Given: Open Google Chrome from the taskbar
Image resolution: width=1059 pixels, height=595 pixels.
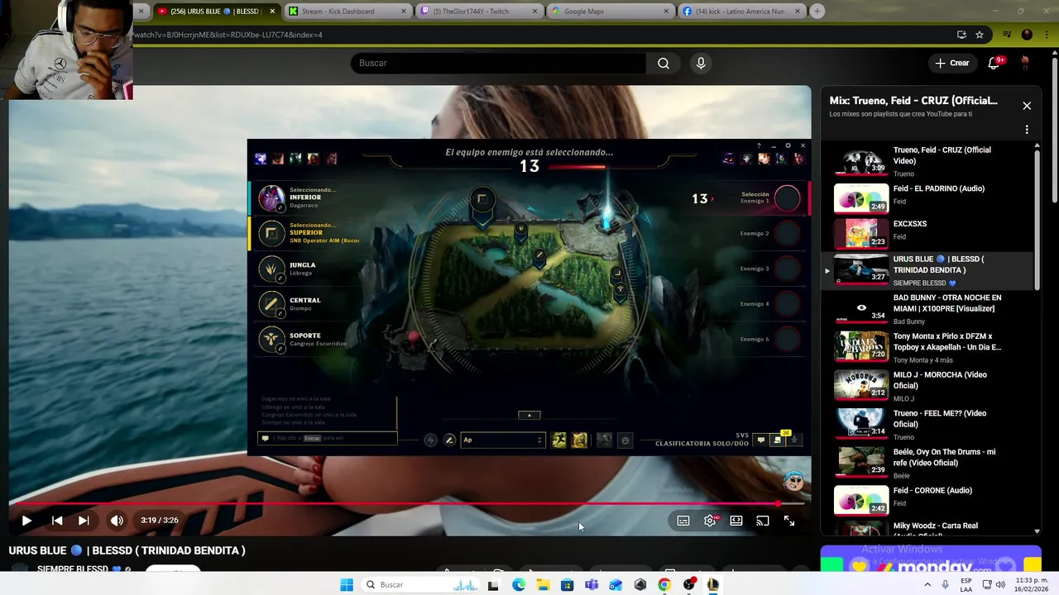Looking at the screenshot, I should 664,585.
